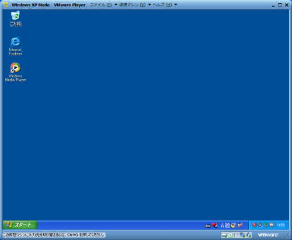The image size is (292, 240).
Task: Open the 仮想マシン(V) menu
Action: coord(133,5)
